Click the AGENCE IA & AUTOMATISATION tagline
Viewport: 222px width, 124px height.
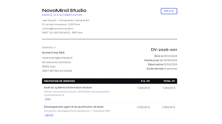62,15
